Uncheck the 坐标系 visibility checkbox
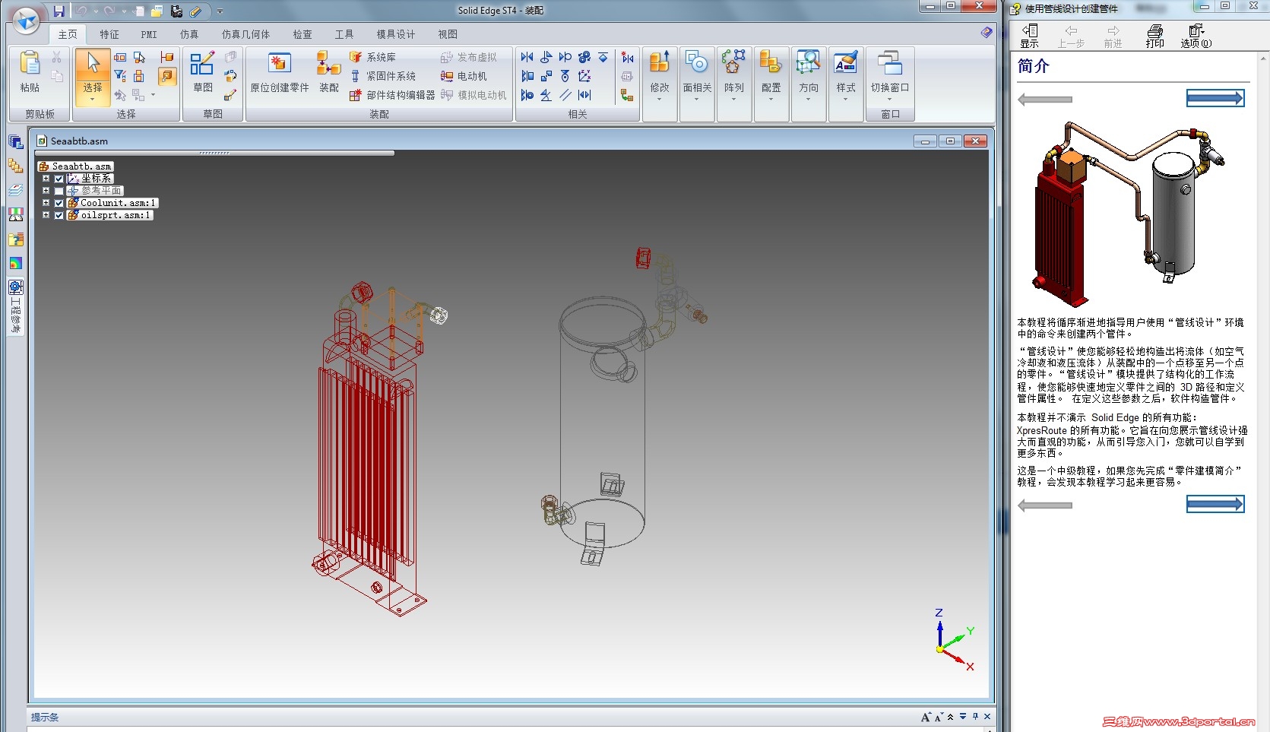 click(x=59, y=179)
